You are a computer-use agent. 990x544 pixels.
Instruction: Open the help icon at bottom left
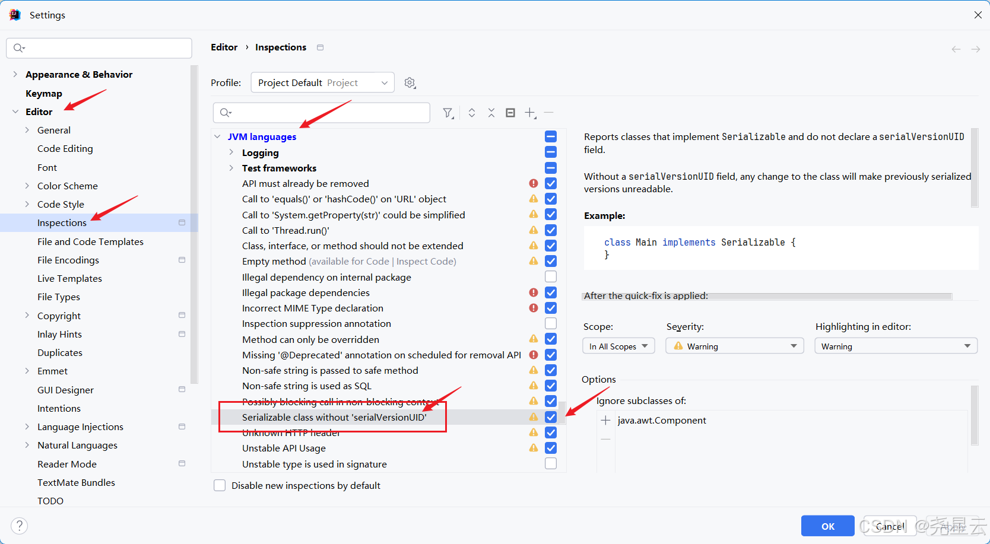coord(19,525)
